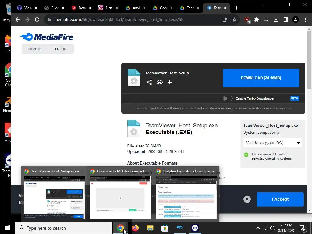Click the SIGN UP button
Screen dimensions: 312x234
tap(35, 49)
